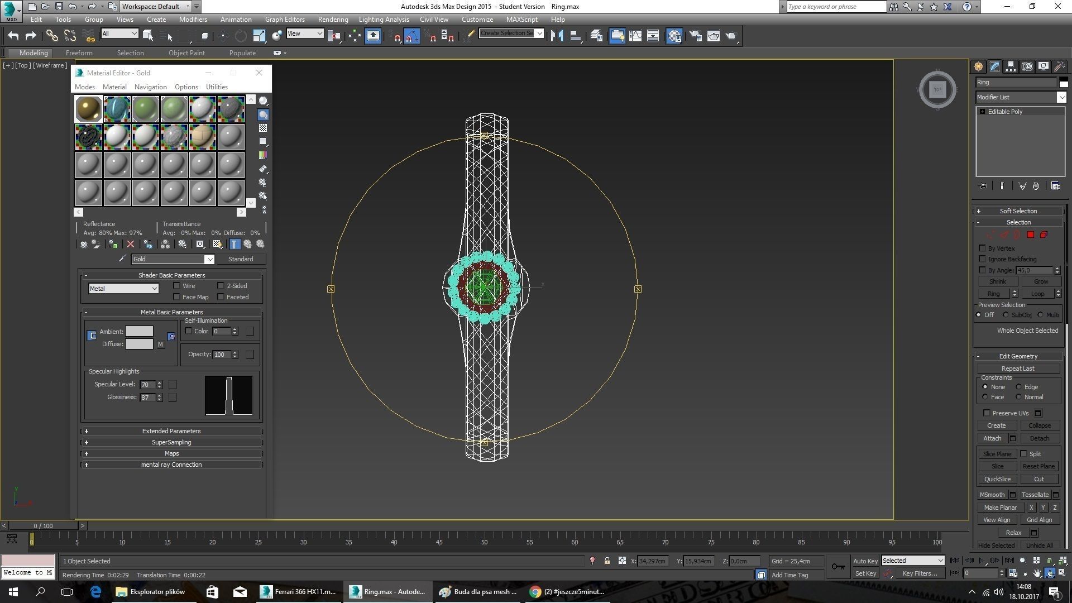Activate the Unlink Selection tool
The image size is (1072, 603).
click(x=70, y=36)
